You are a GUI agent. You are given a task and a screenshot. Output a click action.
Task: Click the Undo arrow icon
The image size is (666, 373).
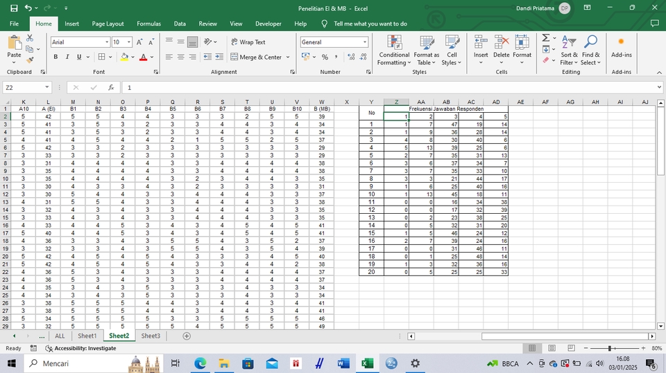[x=28, y=8]
